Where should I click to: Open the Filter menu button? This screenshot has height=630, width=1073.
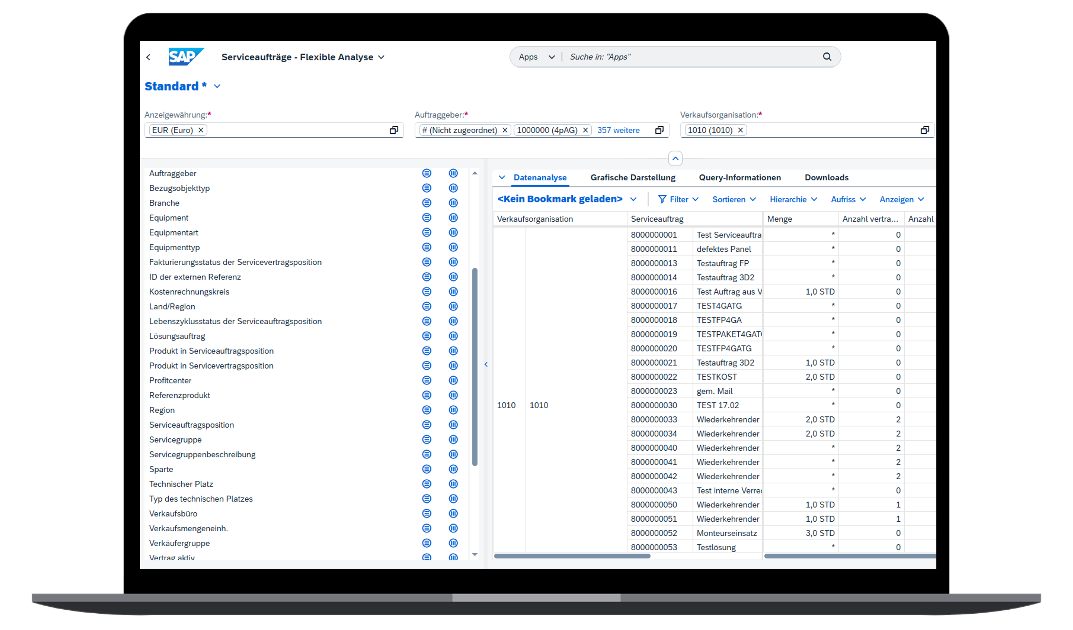tap(678, 199)
